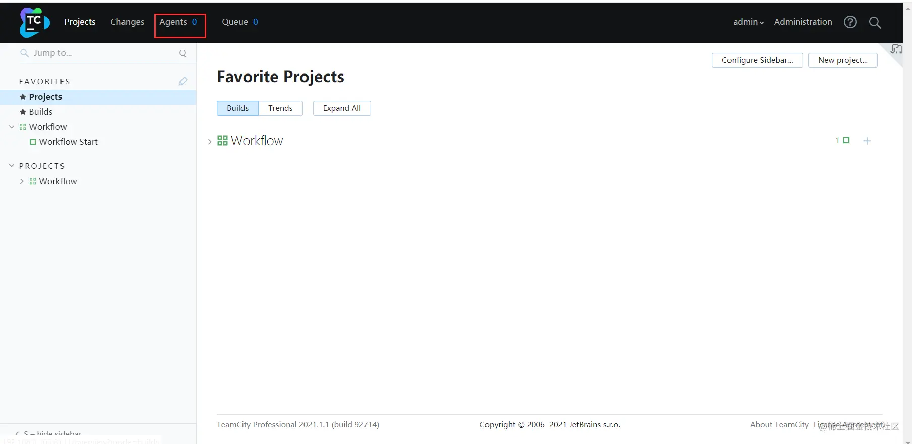Click the Configure Sidebar button
This screenshot has width=912, height=444.
coord(757,60)
